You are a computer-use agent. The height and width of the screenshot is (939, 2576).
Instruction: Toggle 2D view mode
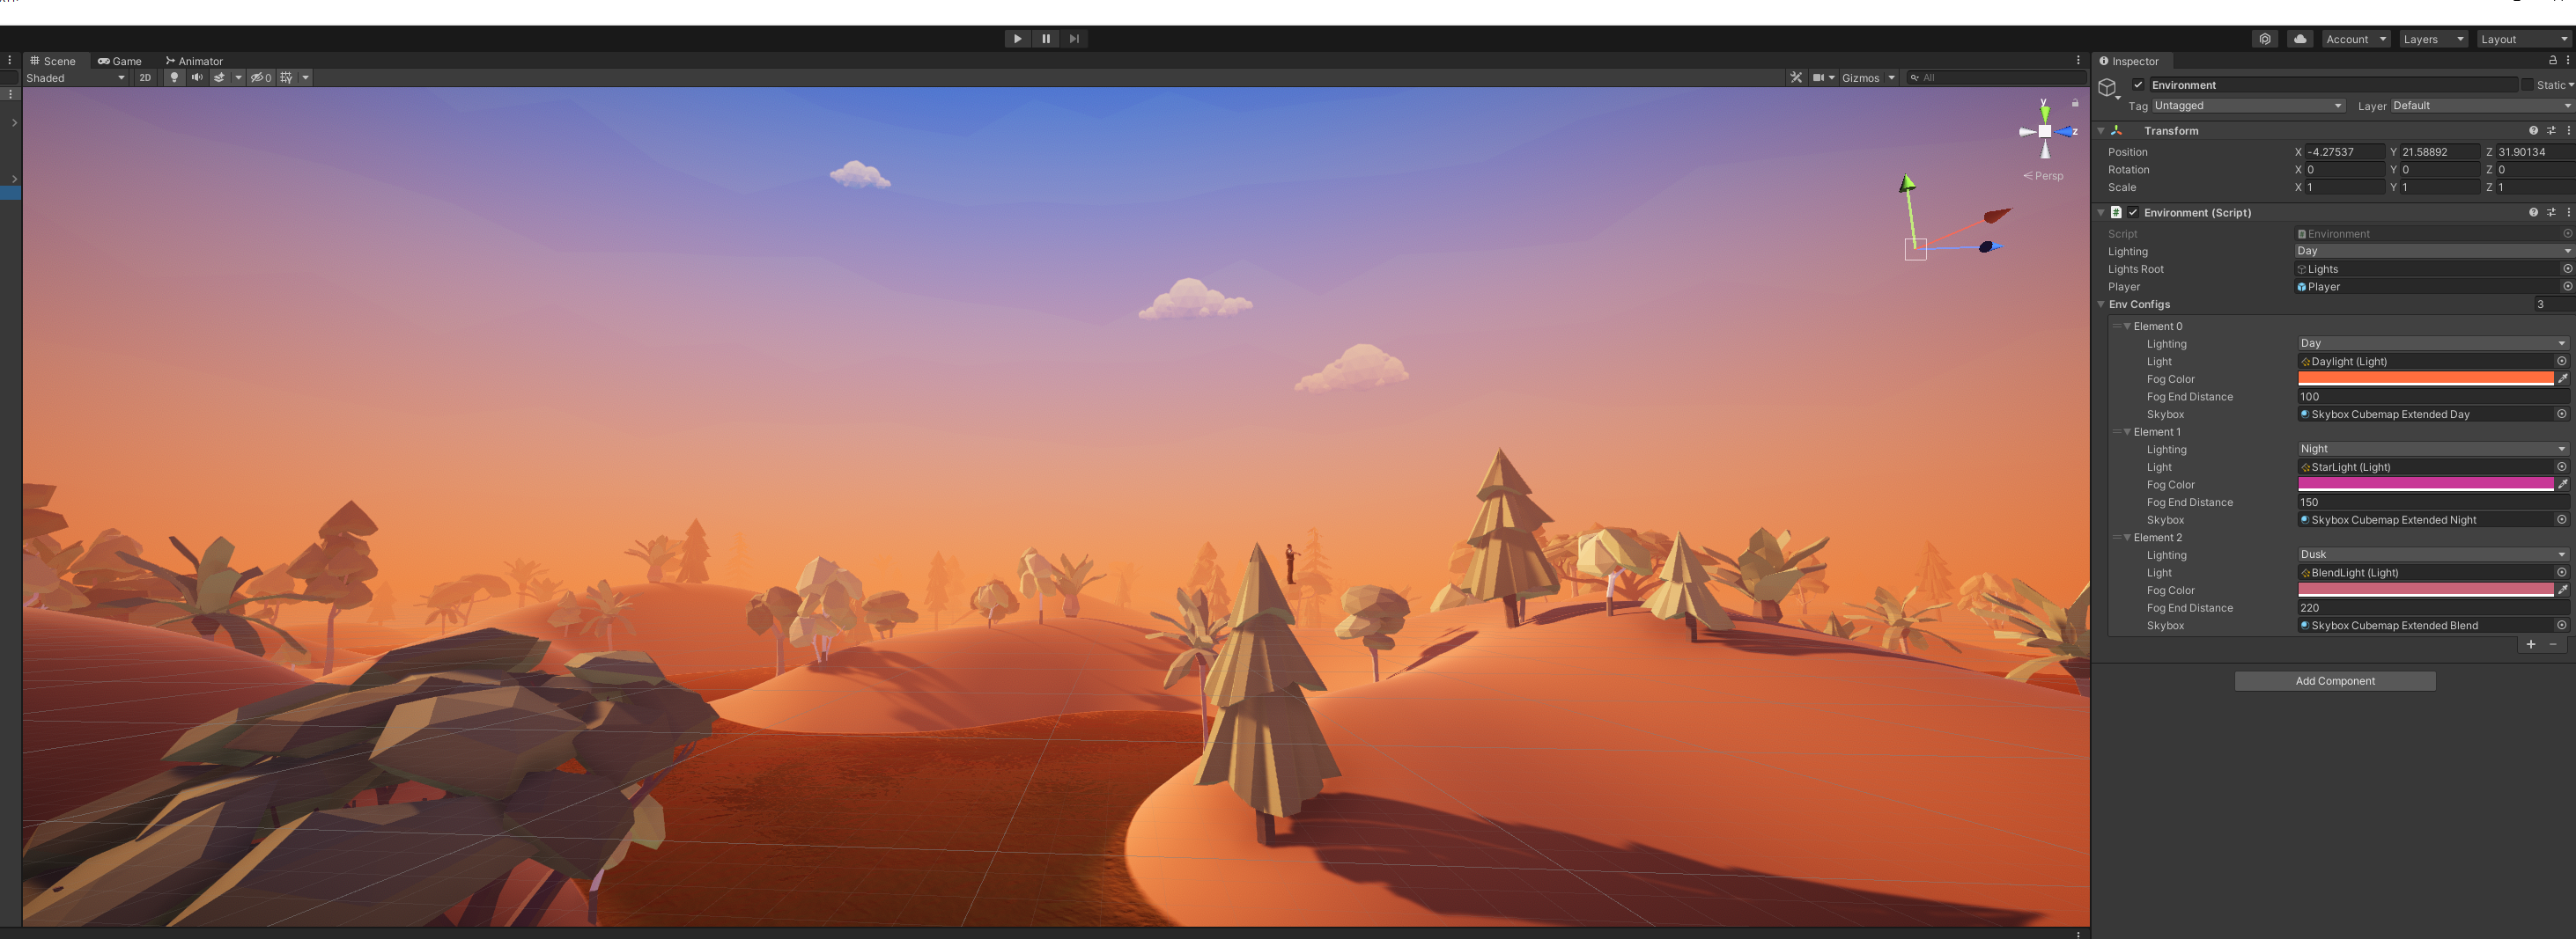point(145,78)
